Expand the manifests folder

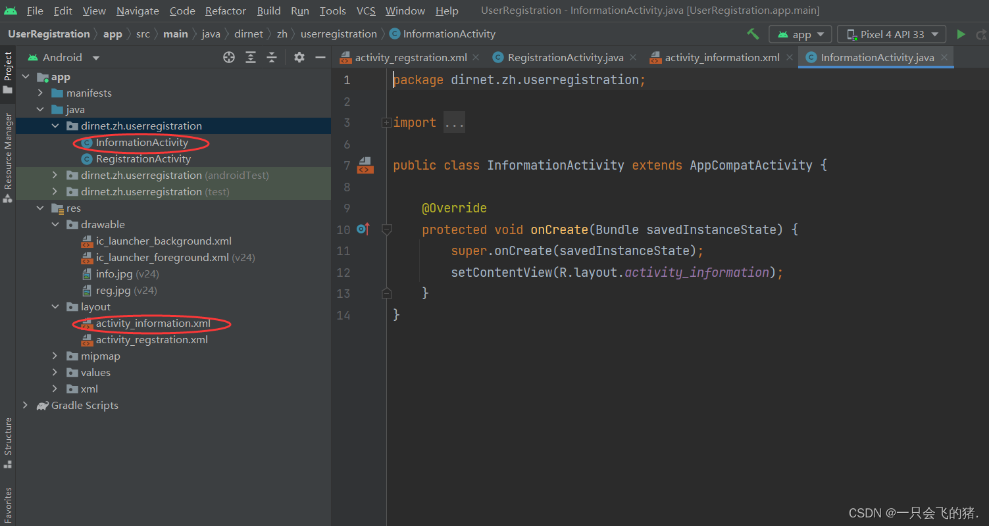click(41, 93)
